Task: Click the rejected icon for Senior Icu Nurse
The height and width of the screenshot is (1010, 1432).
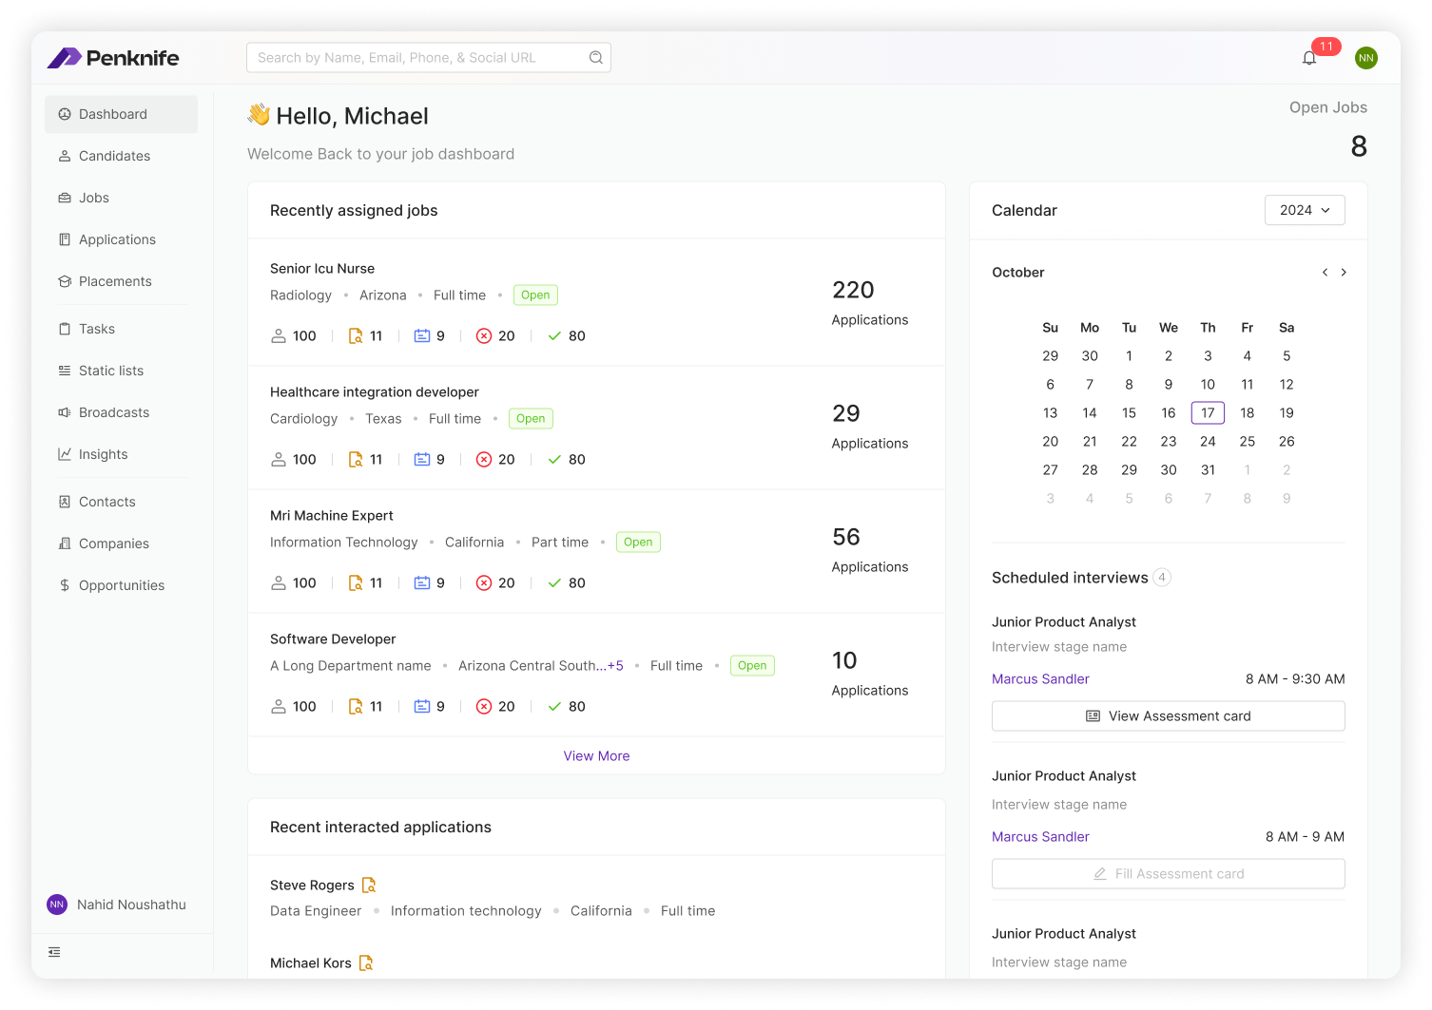Action: pos(484,336)
